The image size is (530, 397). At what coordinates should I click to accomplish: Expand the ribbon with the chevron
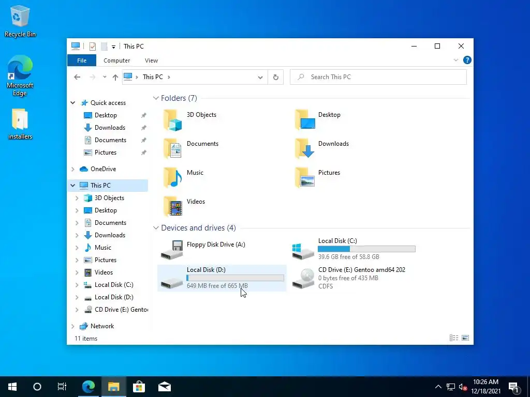455,60
